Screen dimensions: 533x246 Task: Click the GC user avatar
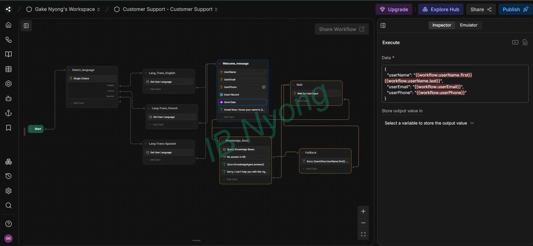point(8,238)
